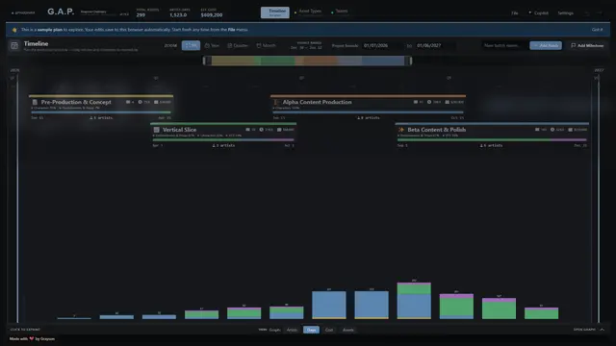The width and height of the screenshot is (616, 346).
Task: Click the colored overview minimap bar
Action: (308, 61)
